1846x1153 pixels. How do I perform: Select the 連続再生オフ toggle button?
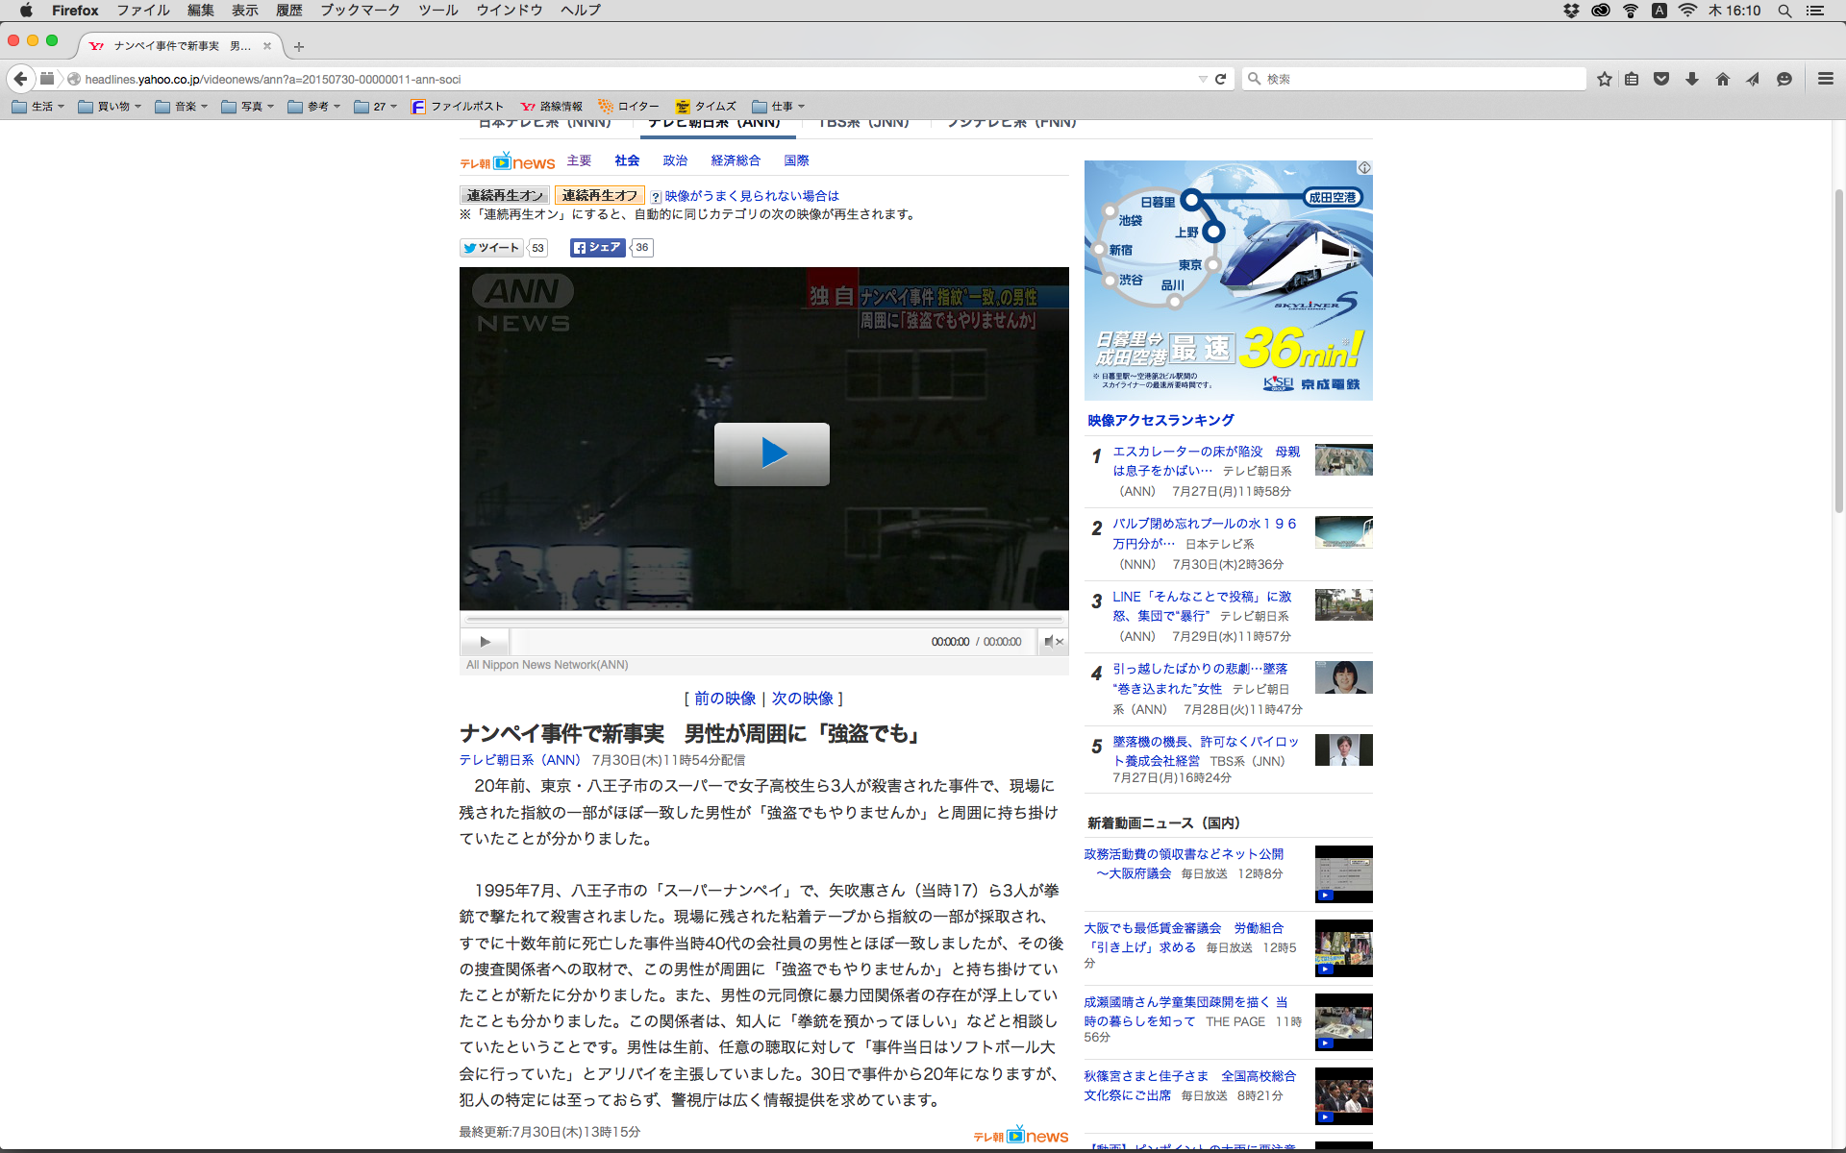(x=599, y=195)
